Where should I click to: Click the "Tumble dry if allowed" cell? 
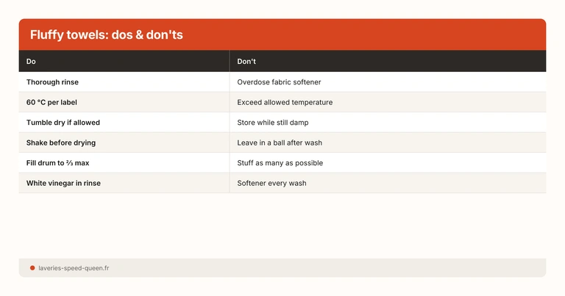[63, 122]
